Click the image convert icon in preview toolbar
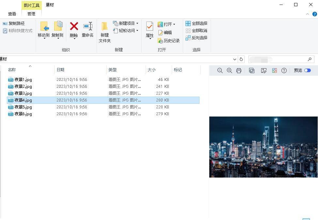318x220 pixels. tap(252, 71)
